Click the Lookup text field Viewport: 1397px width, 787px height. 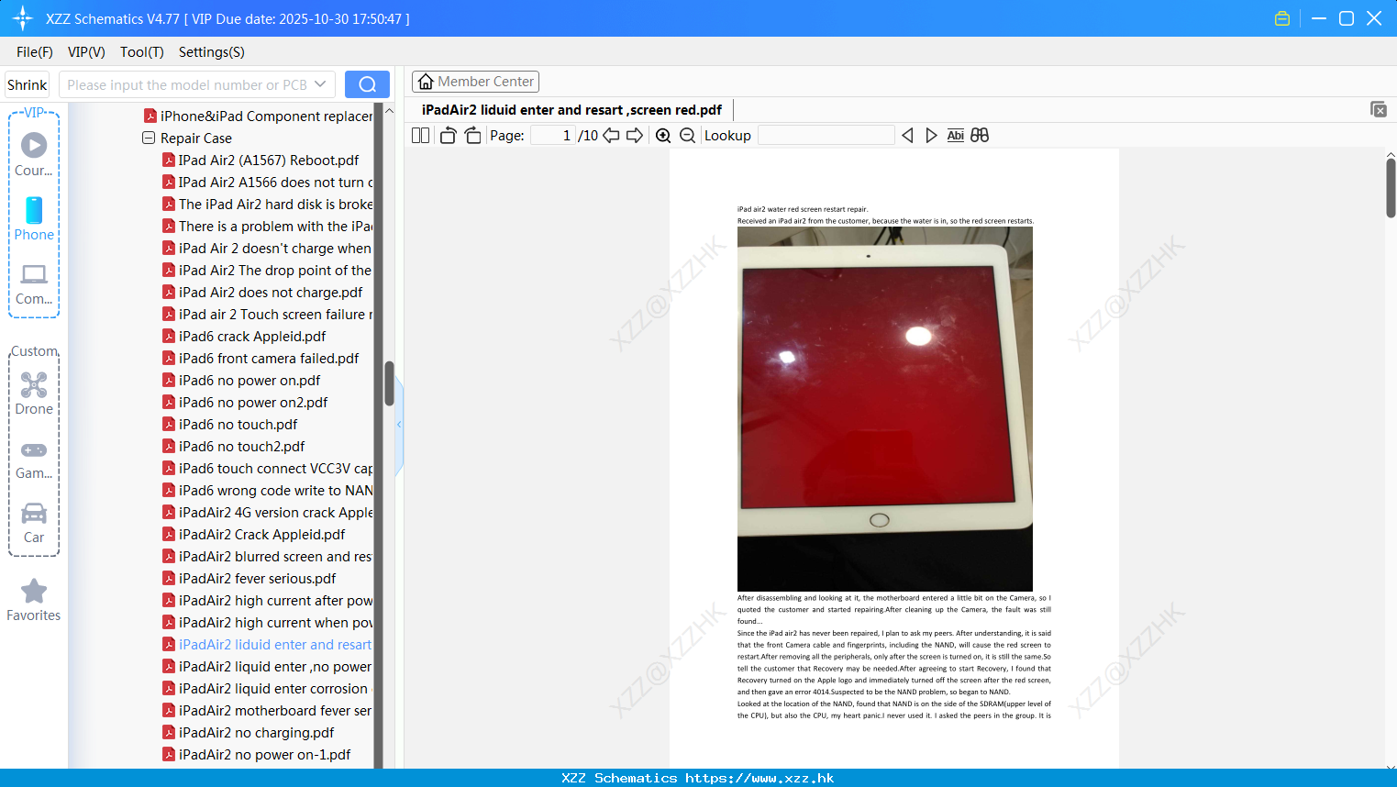click(826, 136)
